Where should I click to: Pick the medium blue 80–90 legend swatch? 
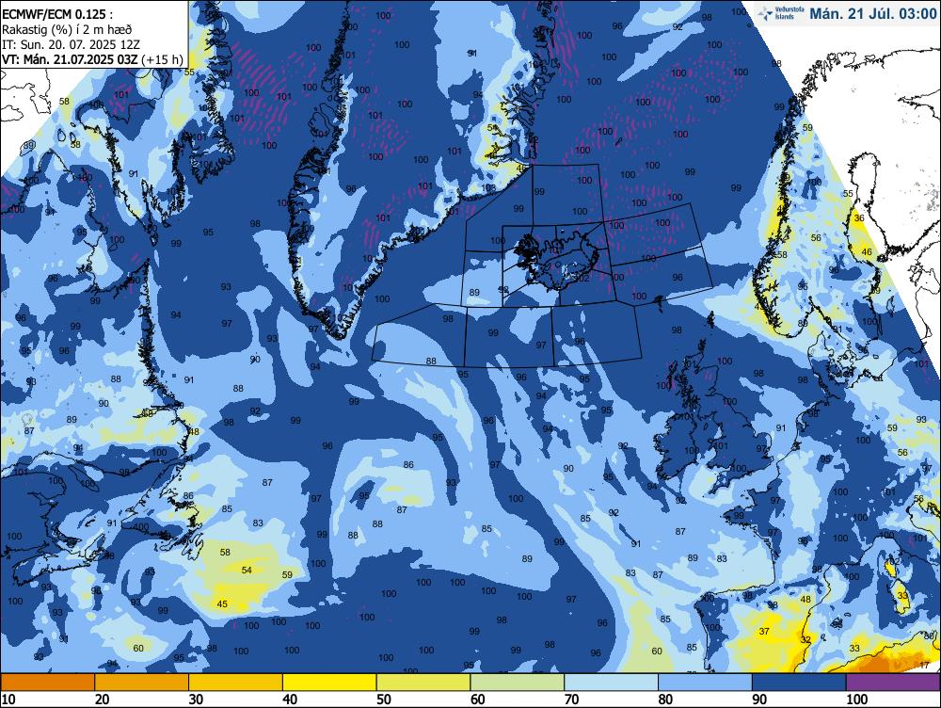point(705,683)
